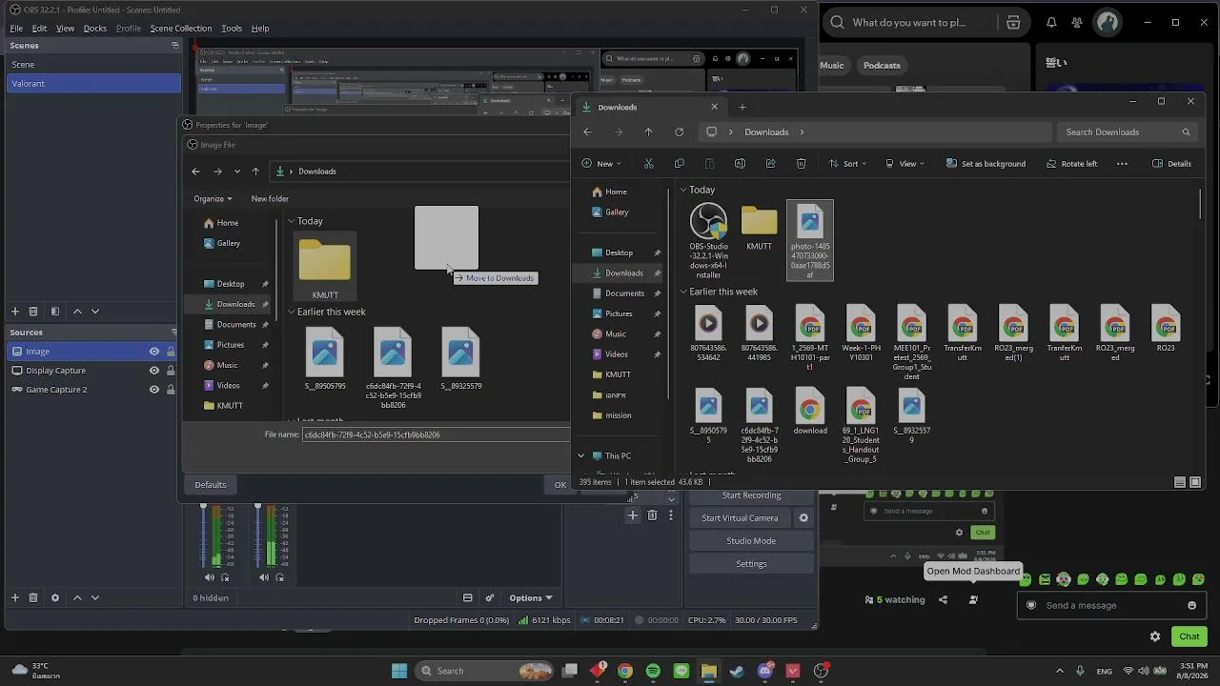Click Start Recording in OBS controls
The image size is (1220, 686).
tap(751, 495)
